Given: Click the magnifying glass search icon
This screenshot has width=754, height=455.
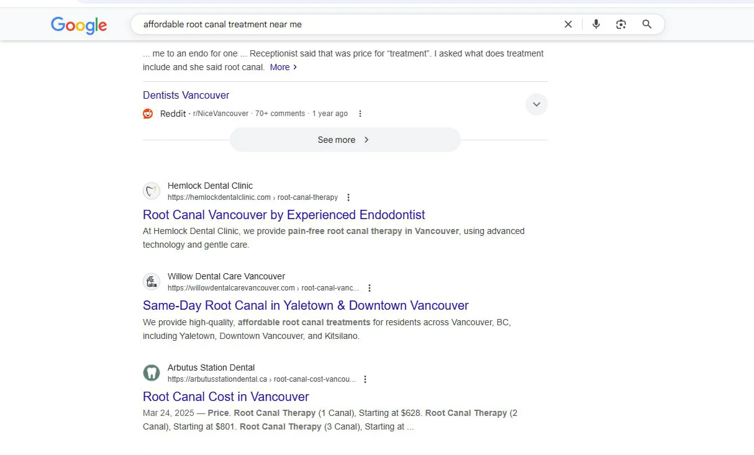Looking at the screenshot, I should click(647, 24).
